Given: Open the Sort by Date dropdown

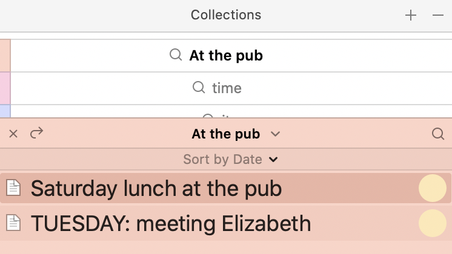Looking at the screenshot, I should point(230,160).
